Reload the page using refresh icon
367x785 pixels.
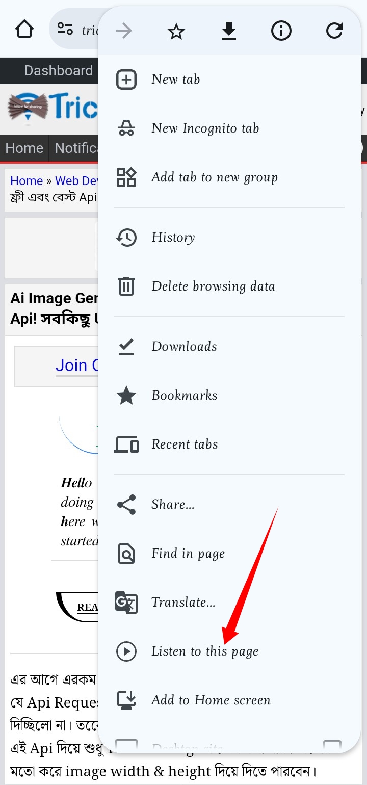[x=334, y=32]
